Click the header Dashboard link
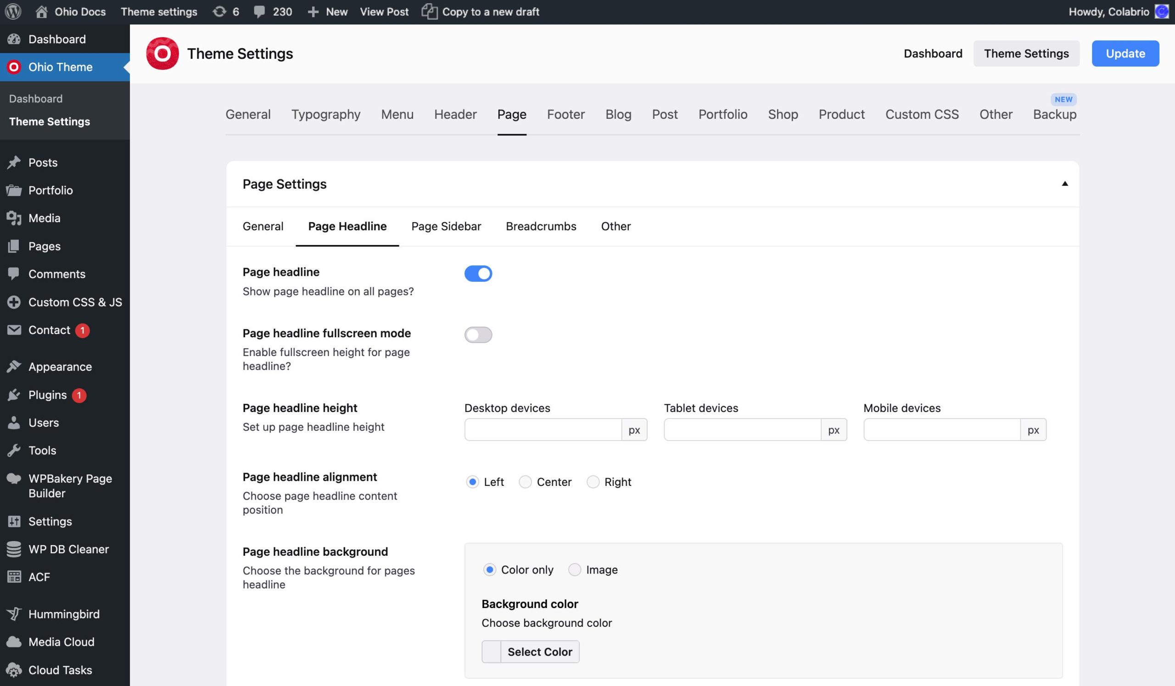 [x=933, y=54]
